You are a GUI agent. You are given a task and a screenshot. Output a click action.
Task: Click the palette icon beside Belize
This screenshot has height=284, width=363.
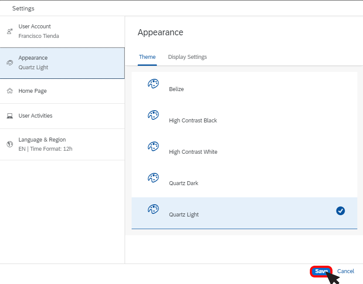click(x=153, y=84)
